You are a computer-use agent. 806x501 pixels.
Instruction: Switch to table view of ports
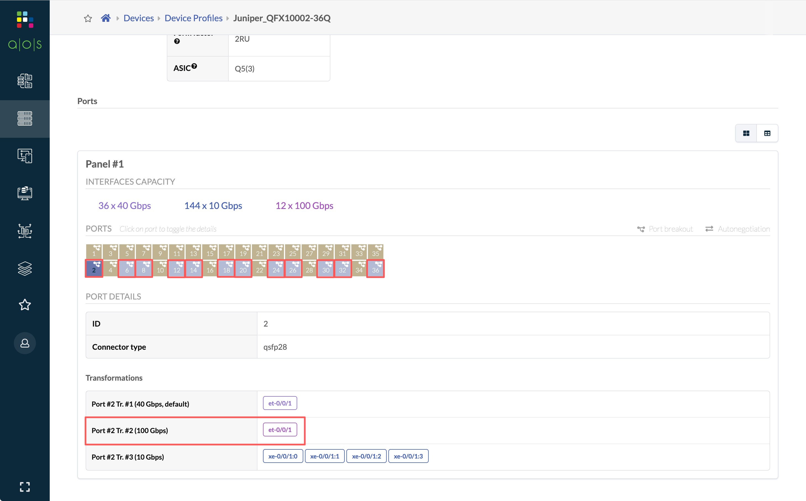tap(767, 133)
